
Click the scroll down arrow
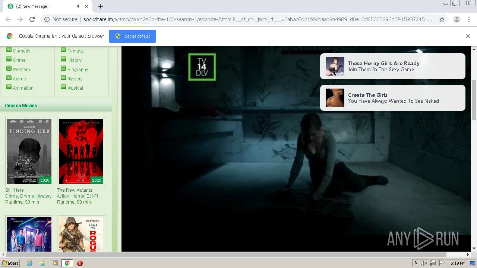point(474,248)
